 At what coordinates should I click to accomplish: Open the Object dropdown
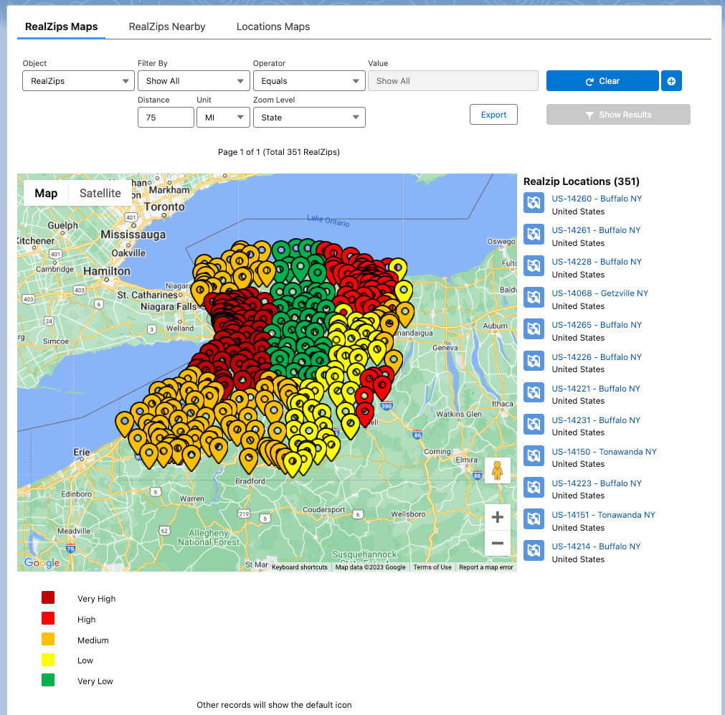pyautogui.click(x=77, y=80)
